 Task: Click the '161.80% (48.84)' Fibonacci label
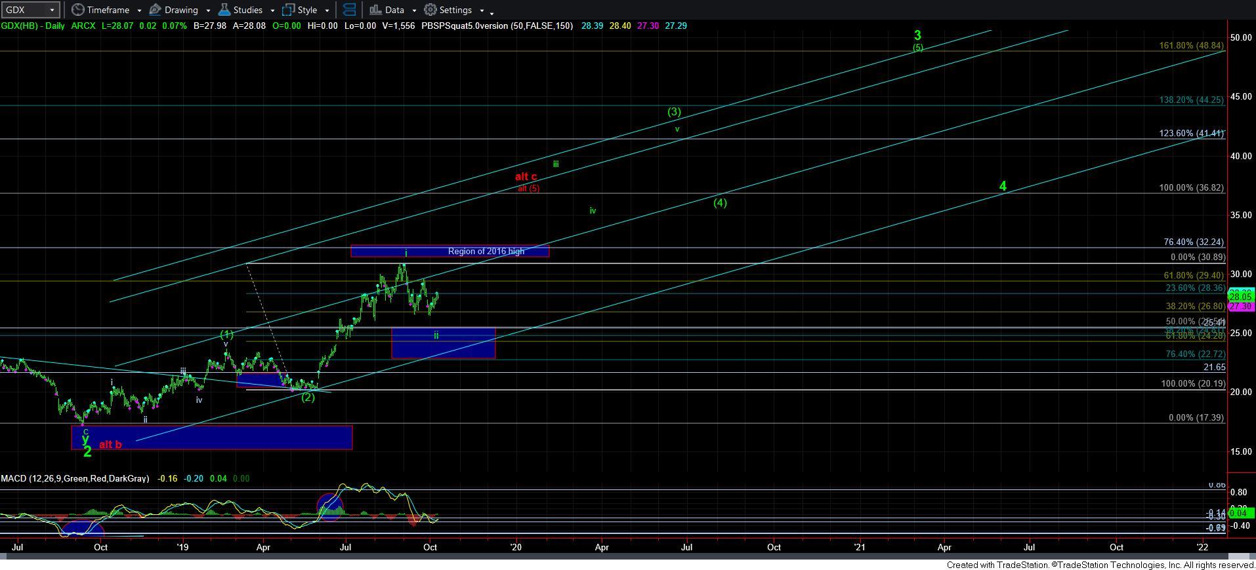(x=1191, y=46)
